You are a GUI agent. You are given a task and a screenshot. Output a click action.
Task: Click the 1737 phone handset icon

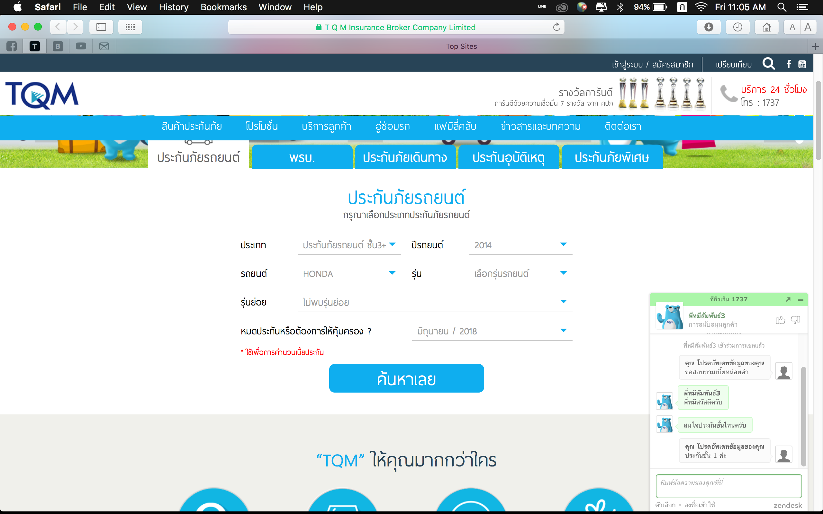point(729,93)
